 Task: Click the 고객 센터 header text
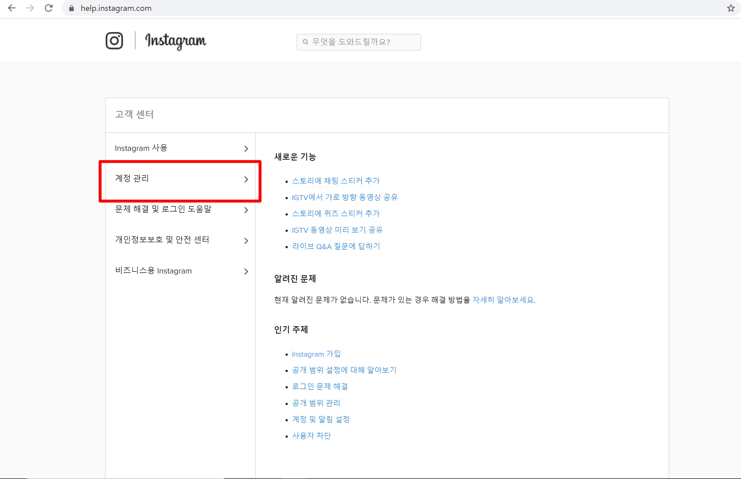[x=134, y=114]
